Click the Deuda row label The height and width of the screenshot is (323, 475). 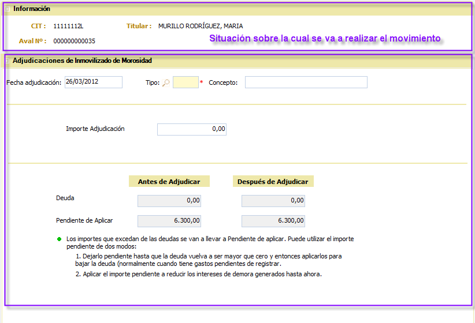click(x=65, y=198)
